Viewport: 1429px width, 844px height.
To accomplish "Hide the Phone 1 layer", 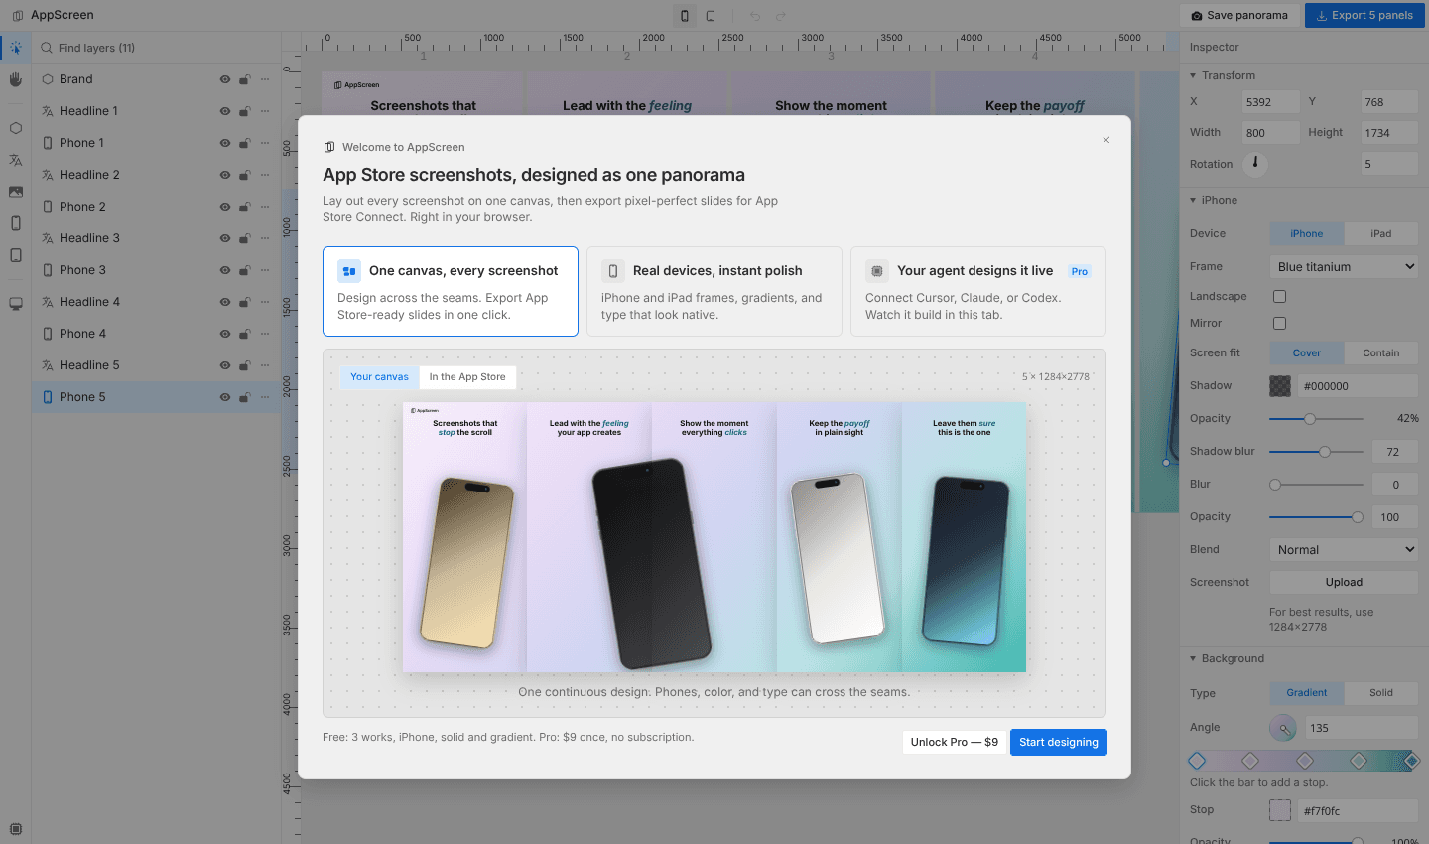I will (x=225, y=143).
